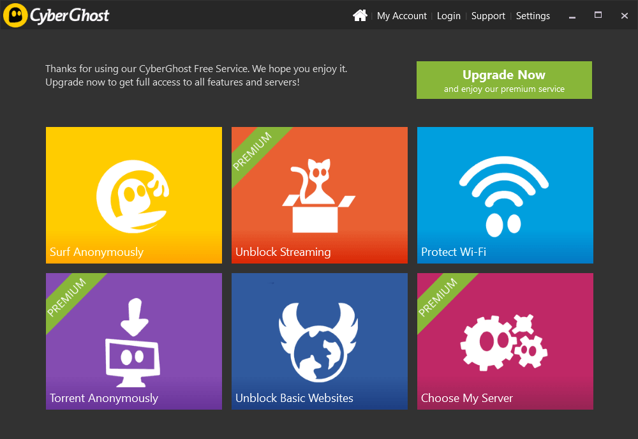Maximize the CyberGhost window
Screen dimensions: 638x439
[598, 15]
